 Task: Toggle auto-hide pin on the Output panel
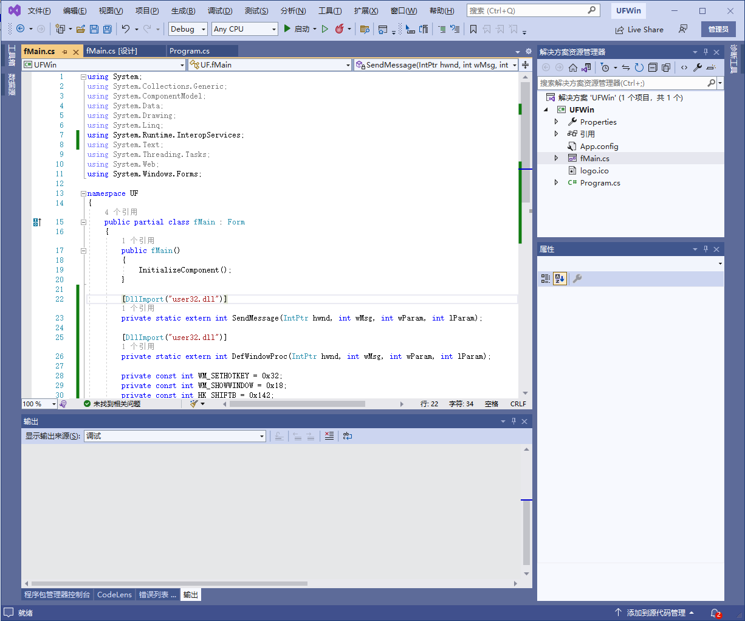point(513,421)
